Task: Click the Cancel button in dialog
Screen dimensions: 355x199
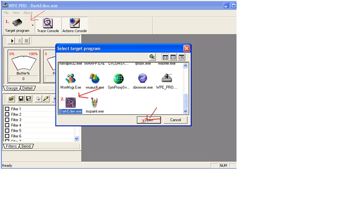Action: 176,120
